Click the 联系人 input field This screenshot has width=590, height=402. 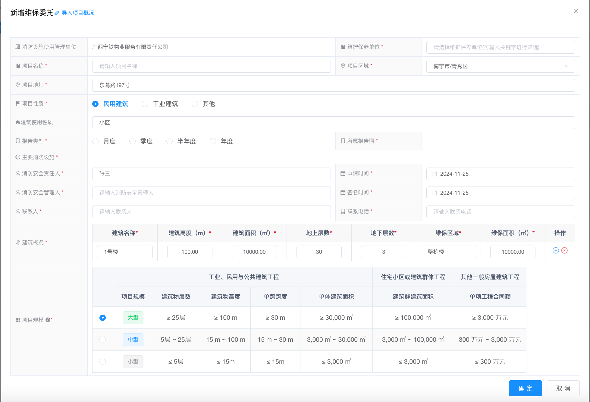[x=211, y=212]
